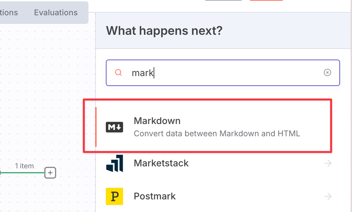Open the partially visible Executions tab

click(9, 13)
